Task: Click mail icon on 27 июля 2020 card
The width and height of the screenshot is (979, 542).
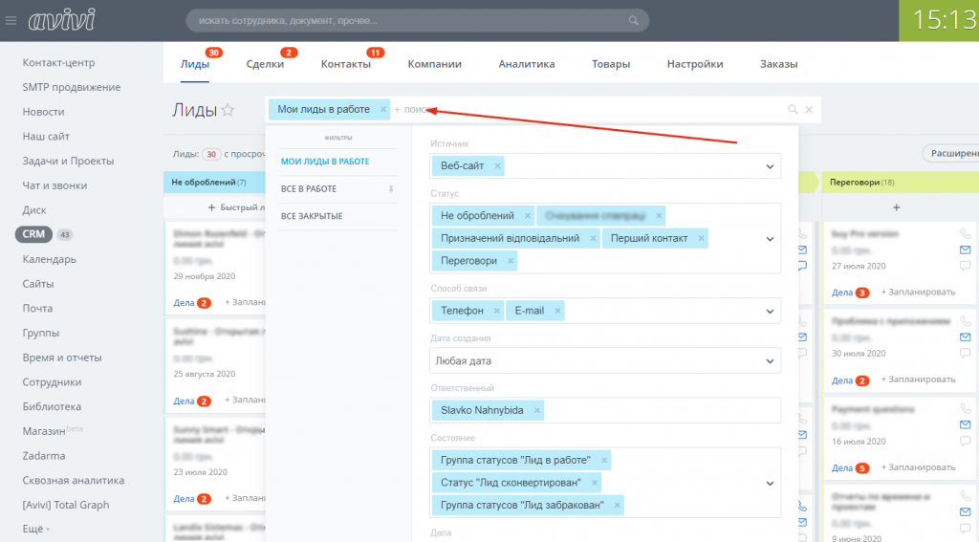Action: point(966,249)
